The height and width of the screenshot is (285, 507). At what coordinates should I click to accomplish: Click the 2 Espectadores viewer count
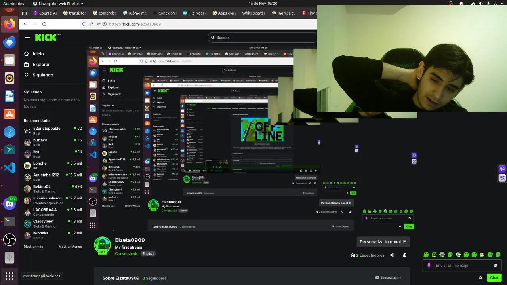(368, 255)
